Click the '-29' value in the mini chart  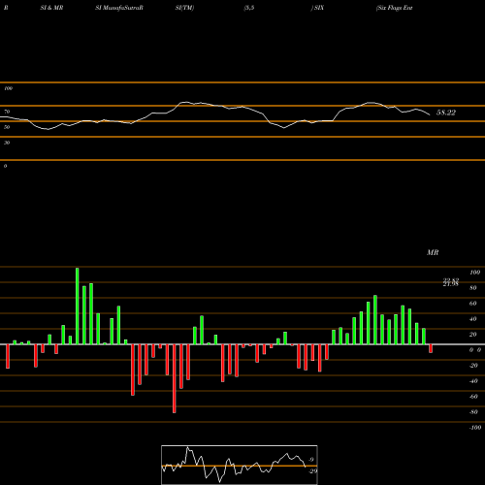313,471
